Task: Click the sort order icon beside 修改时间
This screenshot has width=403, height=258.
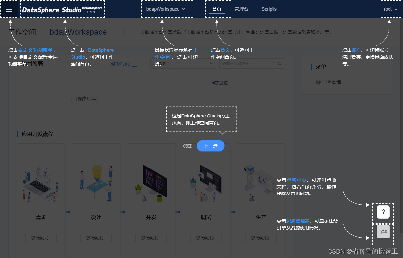Action: click(134, 64)
